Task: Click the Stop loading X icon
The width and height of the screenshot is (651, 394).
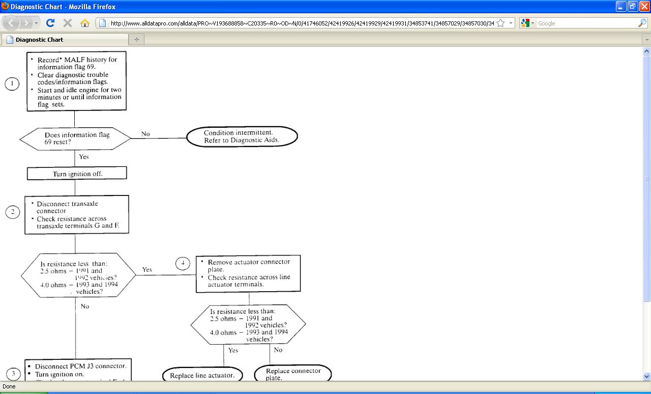Action: point(67,23)
